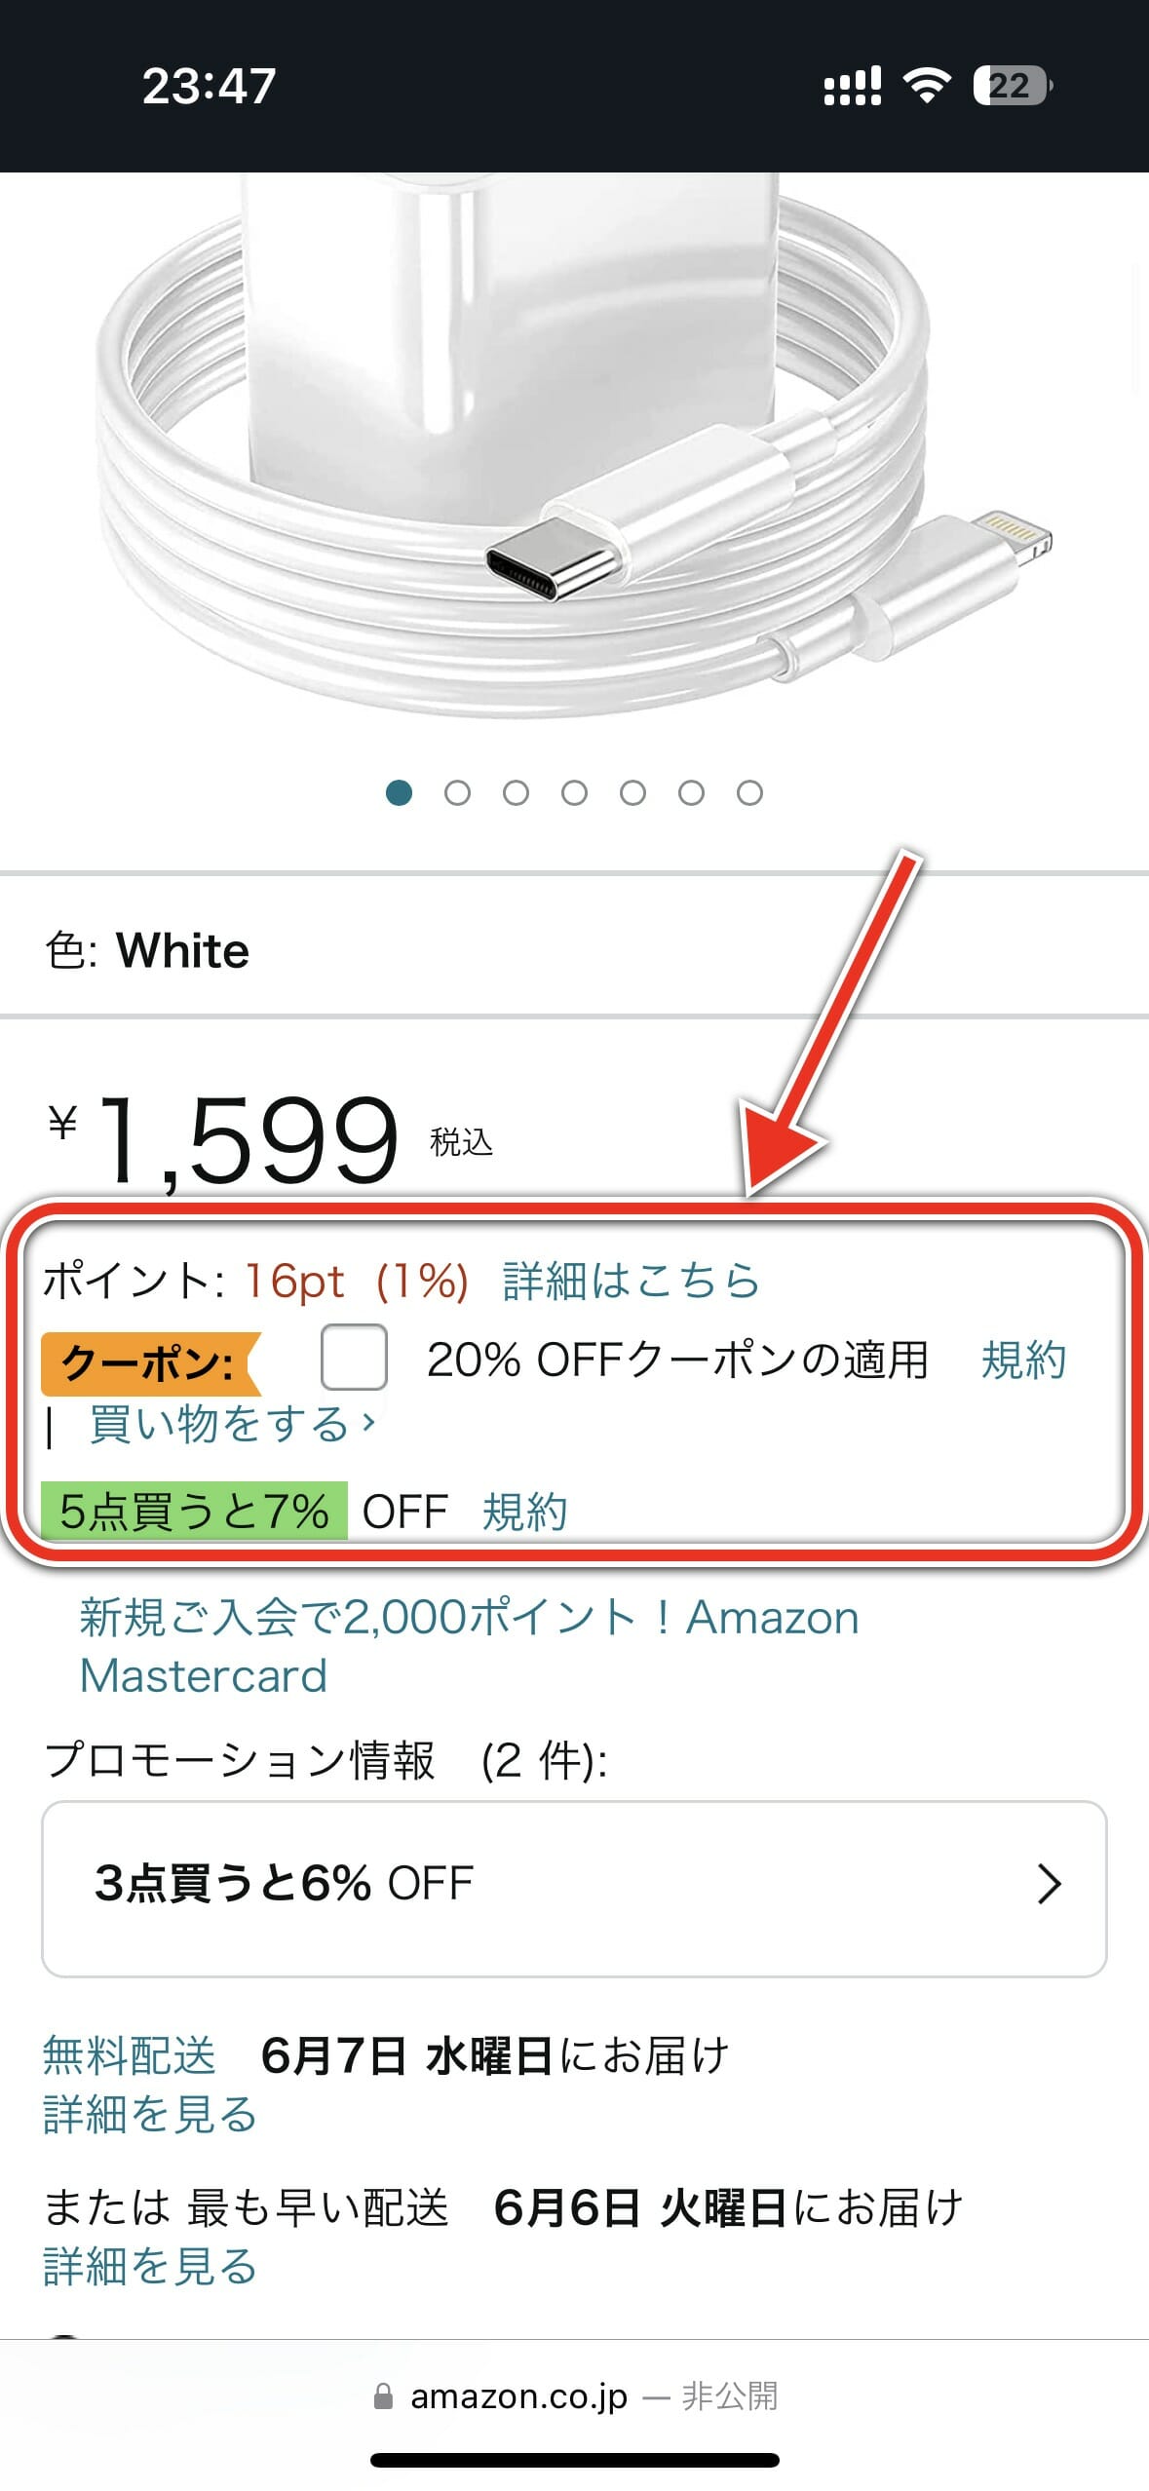Tap the 買い物をする link
Viewport: 1149px width, 2491px height.
click(x=232, y=1424)
